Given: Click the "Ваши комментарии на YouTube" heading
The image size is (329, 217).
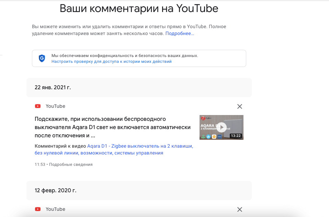Looking at the screenshot, I should pyautogui.click(x=139, y=8).
